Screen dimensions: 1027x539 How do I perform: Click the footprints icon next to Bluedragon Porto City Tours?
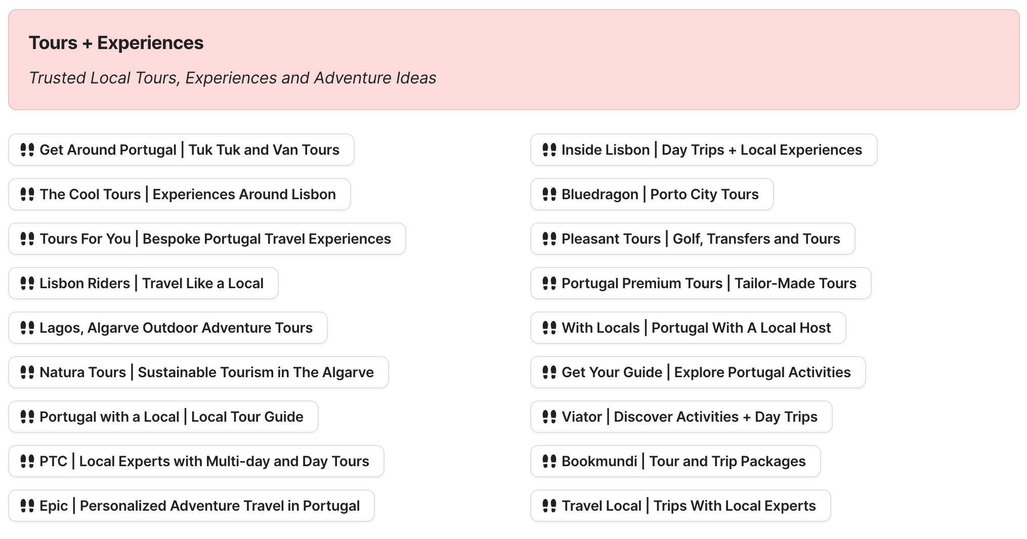point(550,194)
